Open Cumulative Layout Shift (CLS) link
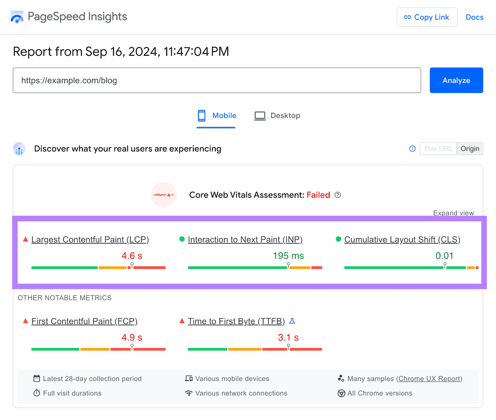 coord(402,239)
